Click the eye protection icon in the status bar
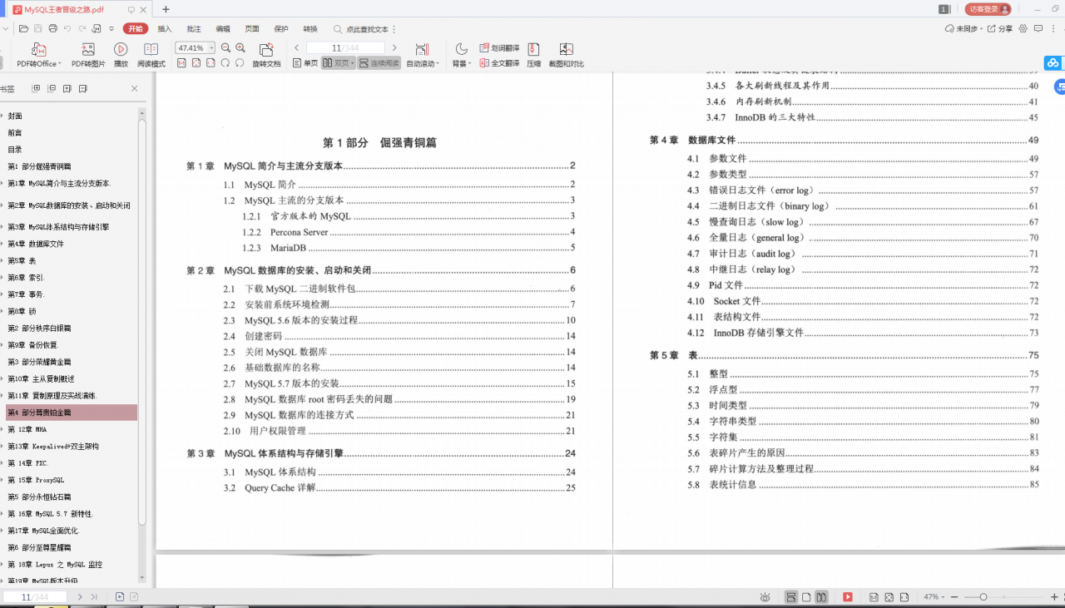 click(x=765, y=597)
